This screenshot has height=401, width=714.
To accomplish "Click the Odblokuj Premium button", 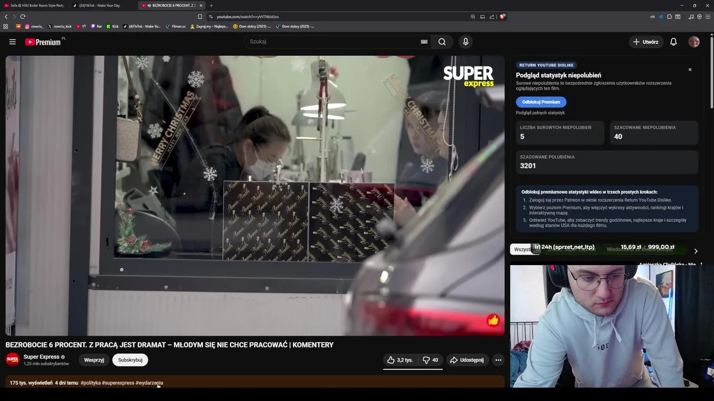I will point(541,102).
